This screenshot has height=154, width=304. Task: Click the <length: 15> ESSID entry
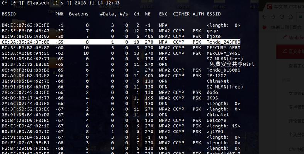(x=223, y=126)
